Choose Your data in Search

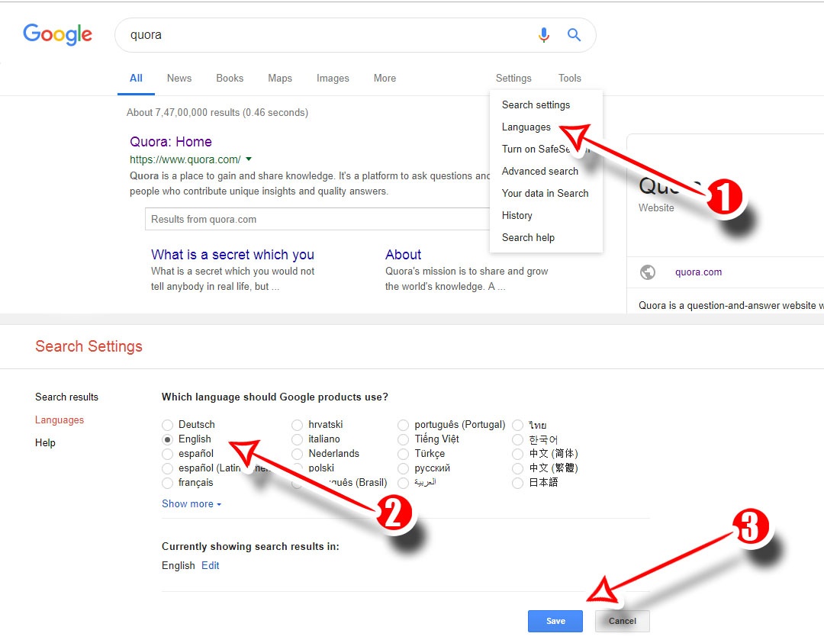pos(545,193)
